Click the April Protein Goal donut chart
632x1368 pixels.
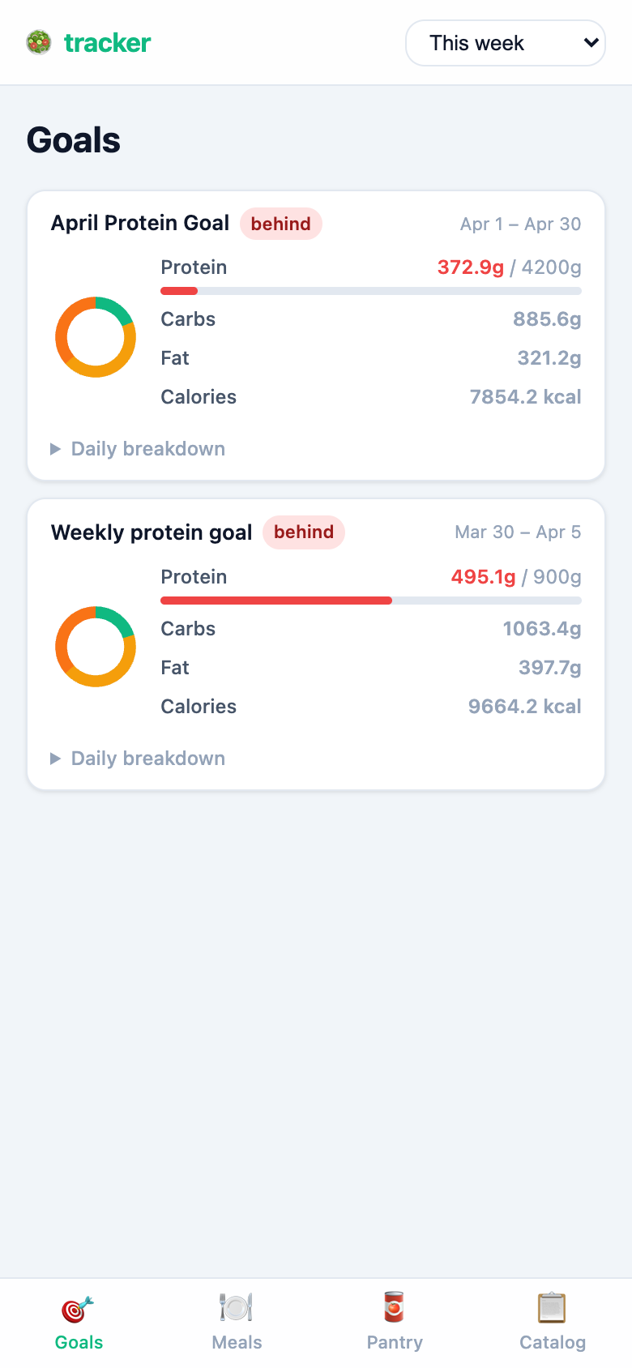96,337
